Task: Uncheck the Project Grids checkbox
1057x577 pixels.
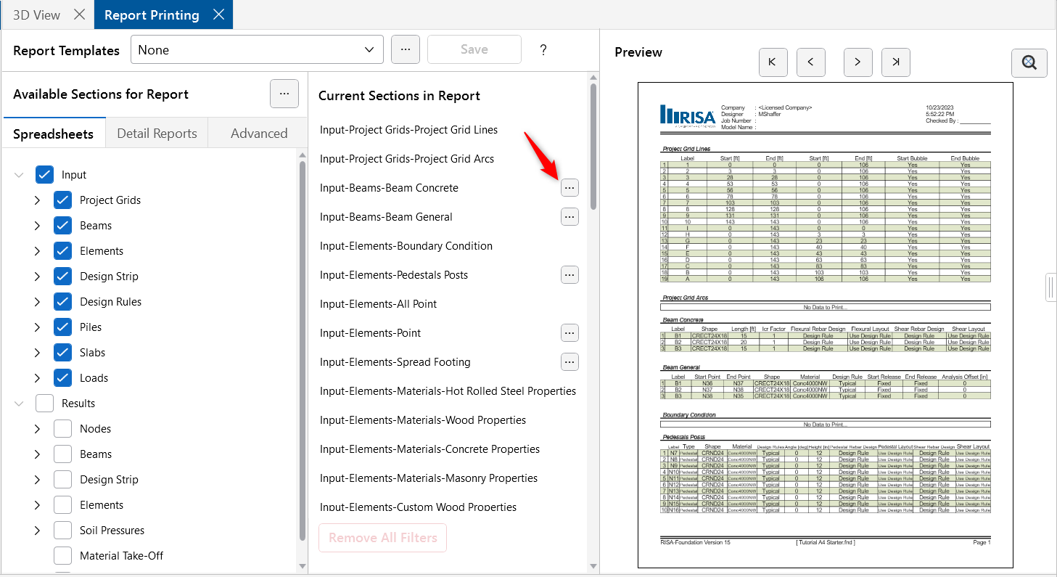Action: pyautogui.click(x=63, y=200)
